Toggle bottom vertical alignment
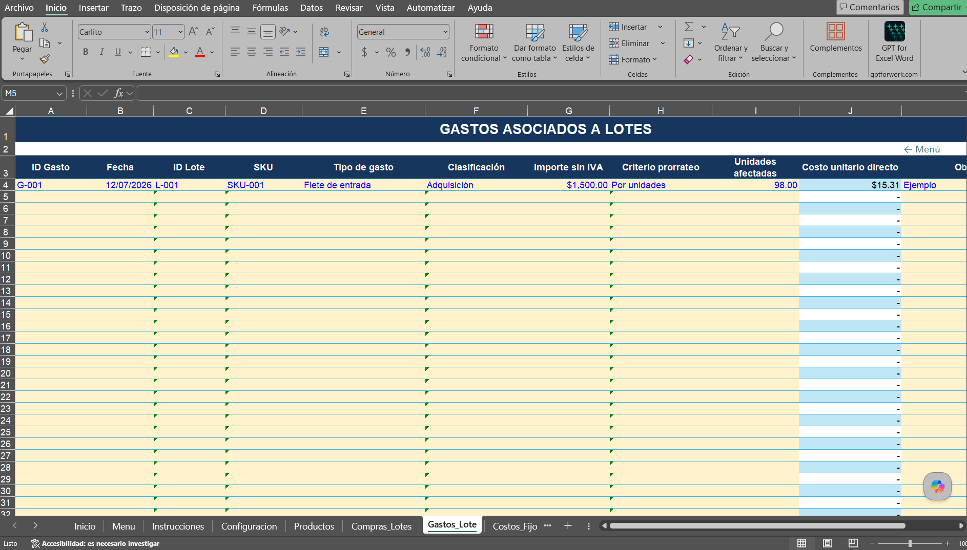967x550 pixels. click(x=268, y=32)
